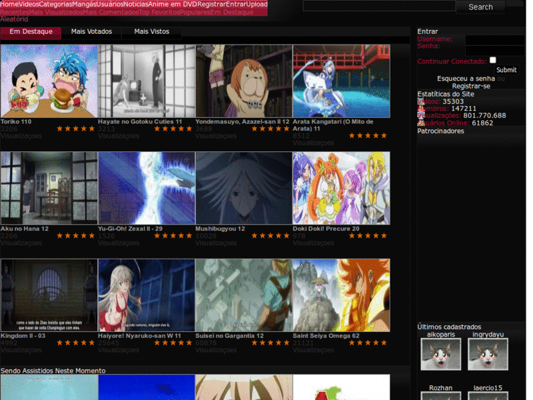The image size is (533, 400).
Task: Click Registrar in top navigation
Action: (211, 5)
